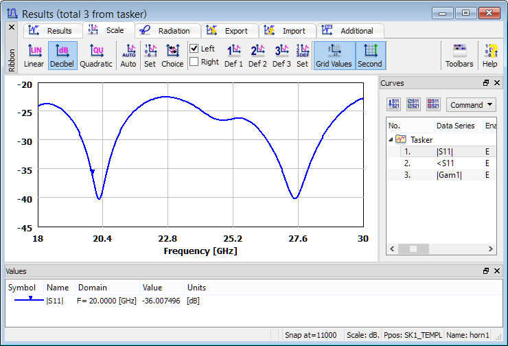Enable the Right axis checkbox

(x=194, y=62)
